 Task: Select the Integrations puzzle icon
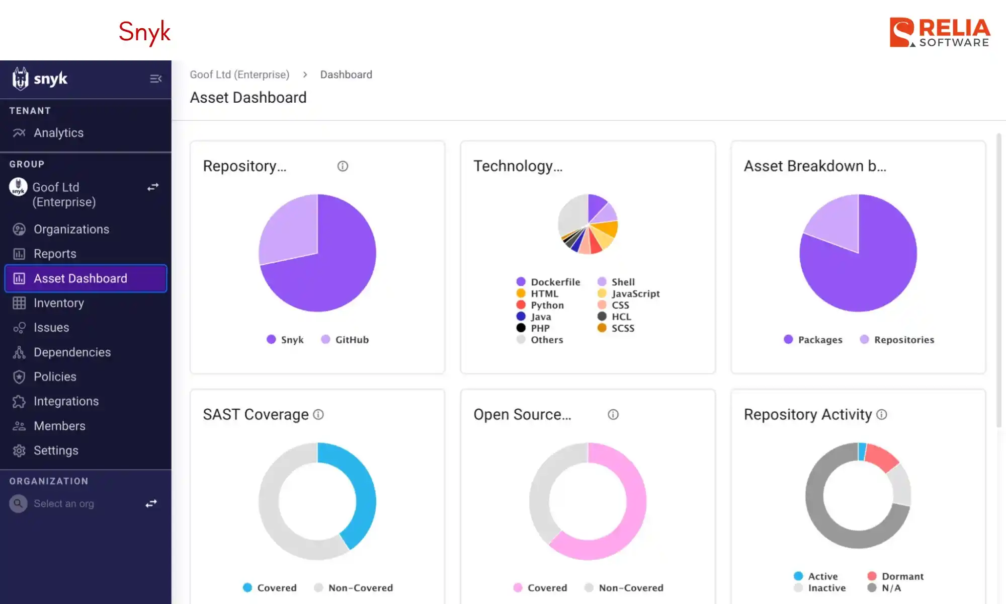pos(19,401)
